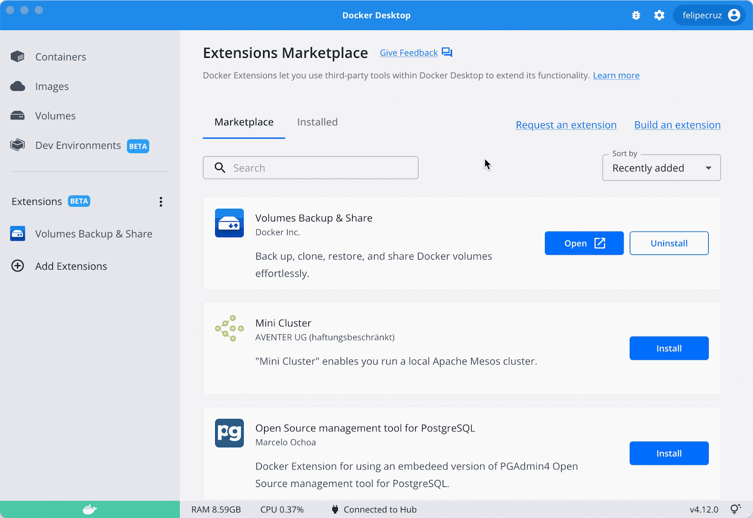Click the Containers icon in the sidebar
The height and width of the screenshot is (518, 753).
coord(17,57)
